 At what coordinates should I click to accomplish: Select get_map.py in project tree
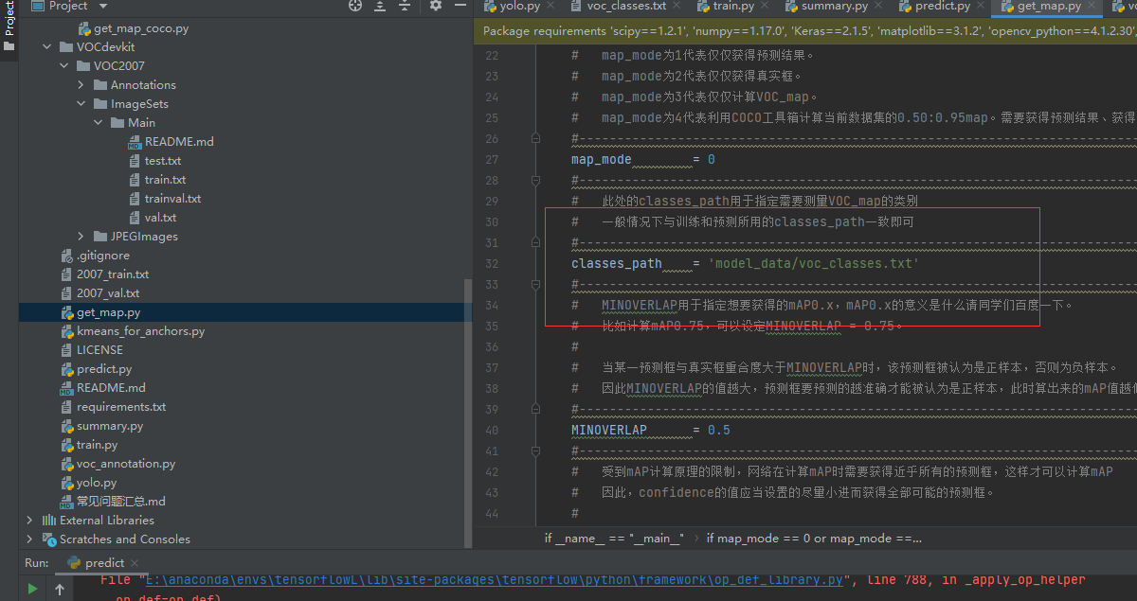[x=108, y=312]
